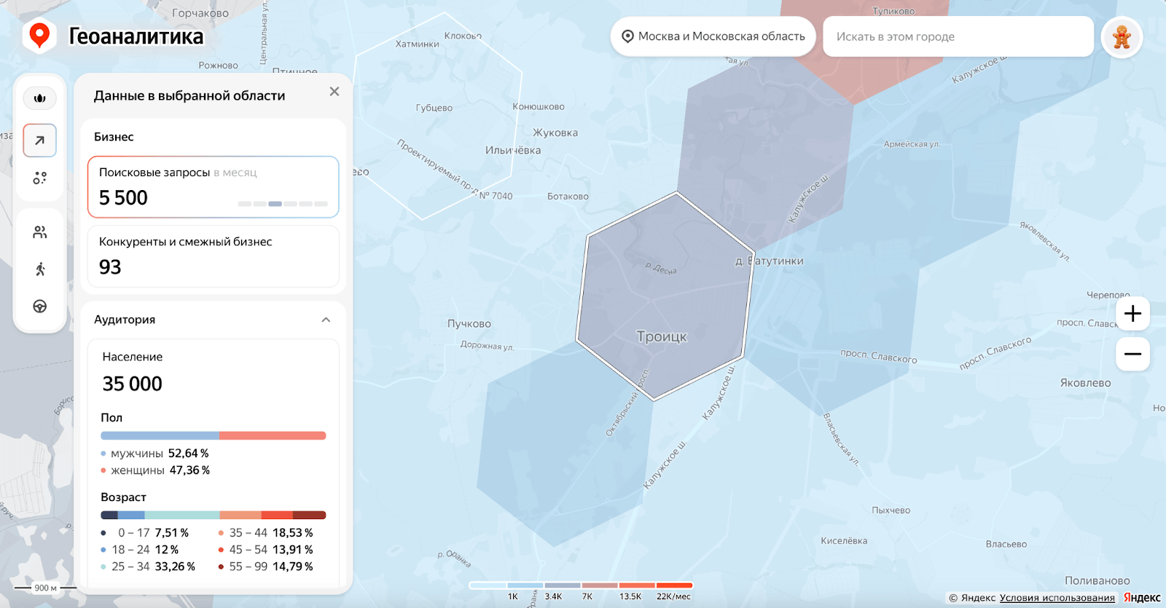1166x608 pixels.
Task: Click the Пучково map label
Action: [469, 324]
